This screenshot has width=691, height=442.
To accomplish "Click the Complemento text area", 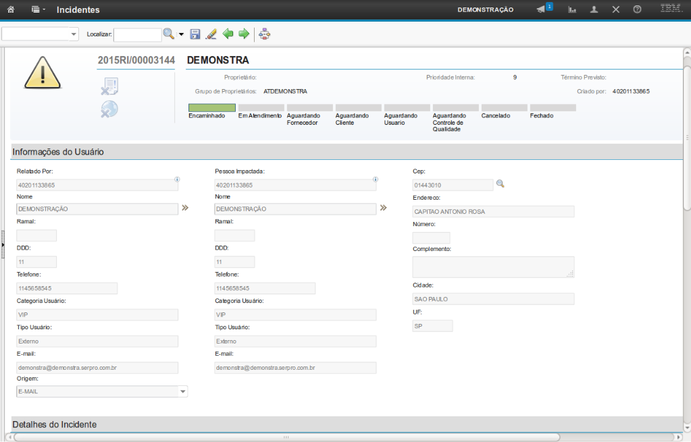I will 492,267.
